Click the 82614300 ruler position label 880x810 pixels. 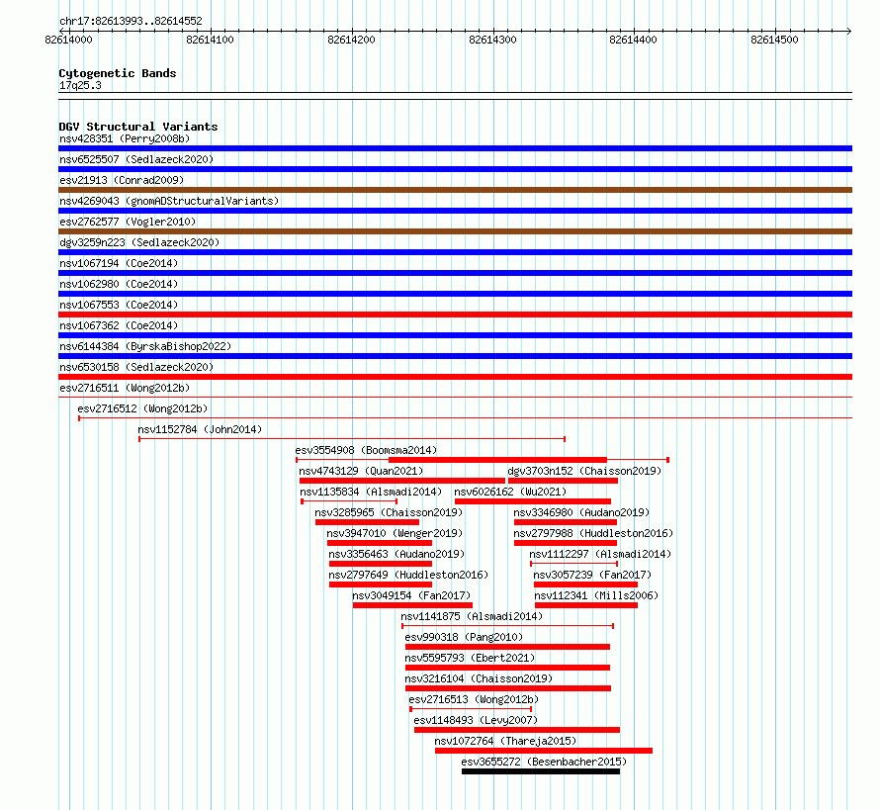pos(492,40)
